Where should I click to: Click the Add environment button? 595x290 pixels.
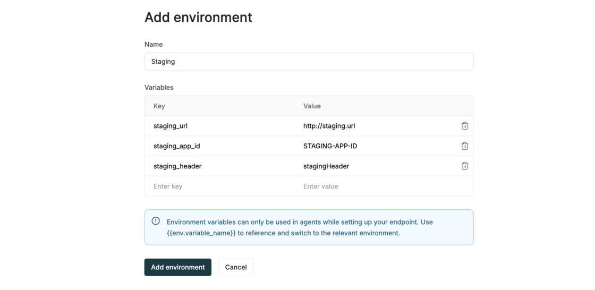(x=177, y=267)
